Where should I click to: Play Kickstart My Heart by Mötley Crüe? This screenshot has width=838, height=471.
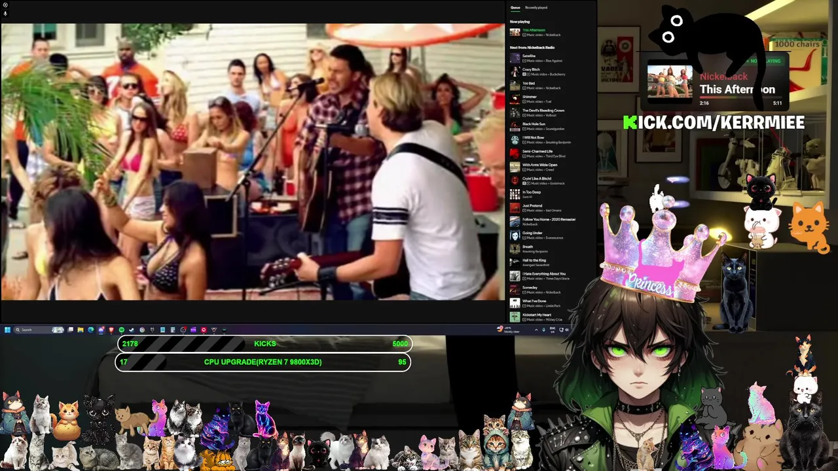(x=552, y=317)
